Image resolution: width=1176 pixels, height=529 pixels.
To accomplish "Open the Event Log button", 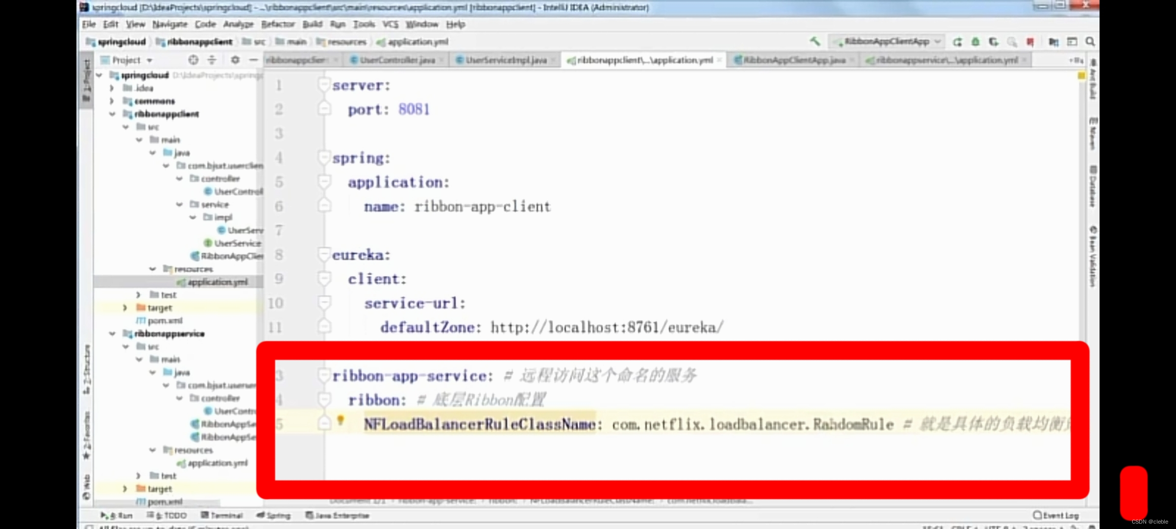I will coord(1055,515).
